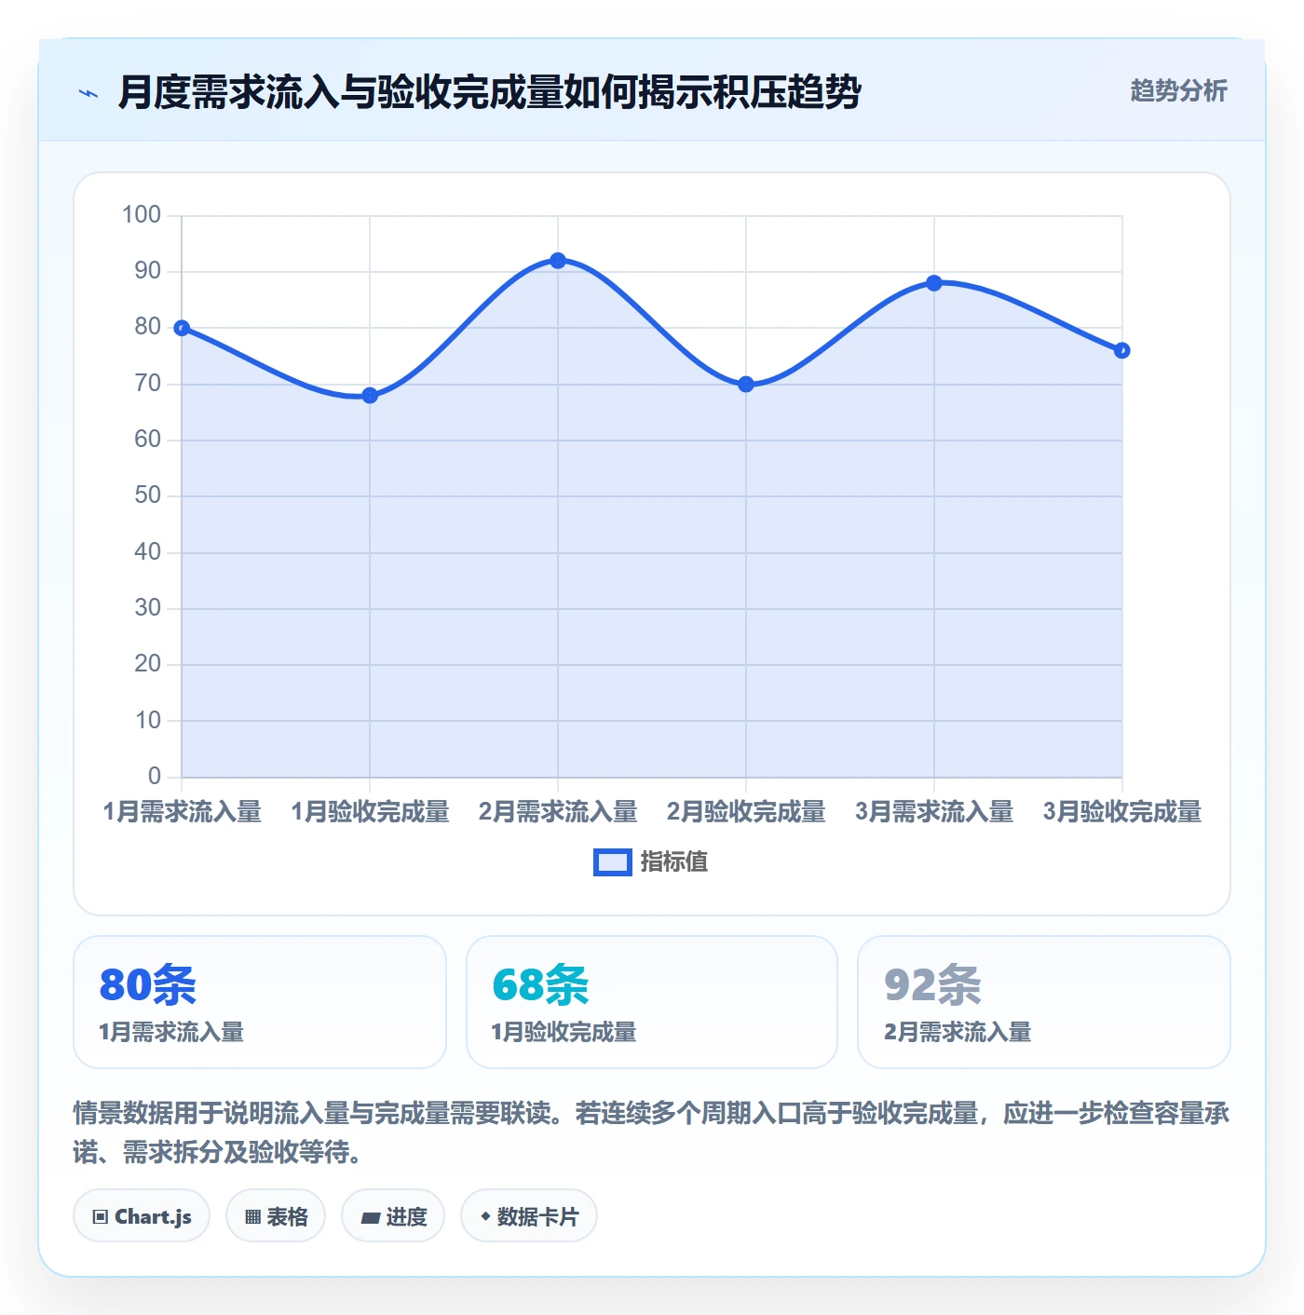The height and width of the screenshot is (1315, 1304).
Task: Click the 1月验收完成量 data point on chart
Action: tap(370, 396)
